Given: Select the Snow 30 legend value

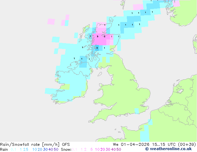Looking at the screenshot, I should [108, 150].
